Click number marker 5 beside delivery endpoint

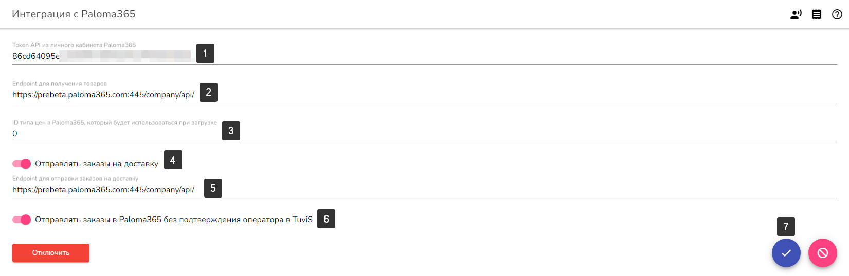click(213, 188)
